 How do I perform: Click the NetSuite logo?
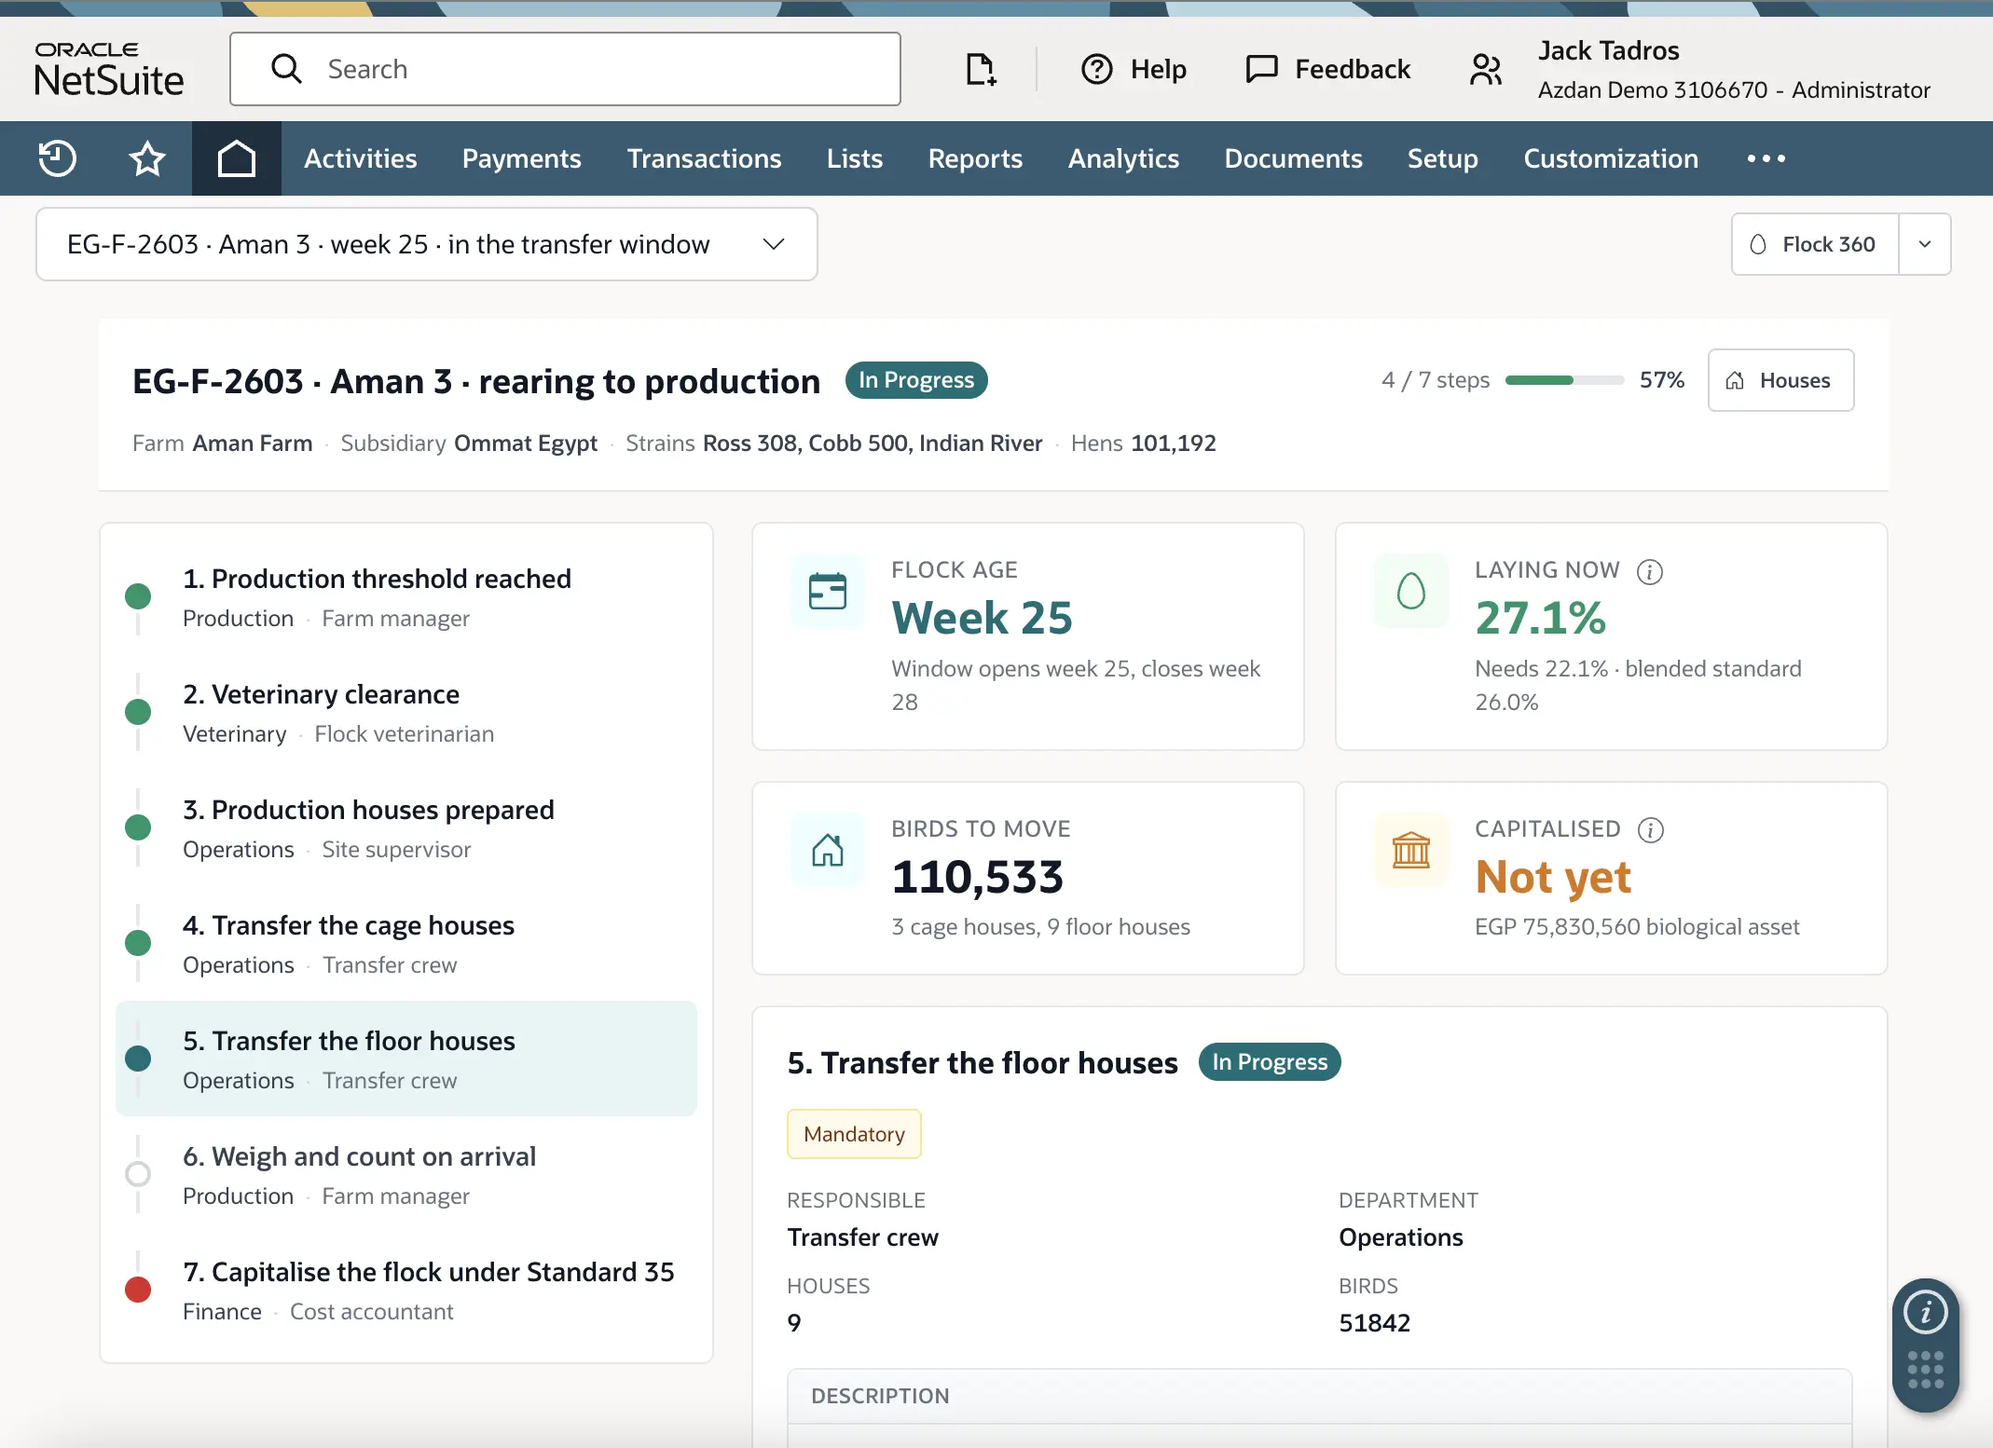coord(109,69)
